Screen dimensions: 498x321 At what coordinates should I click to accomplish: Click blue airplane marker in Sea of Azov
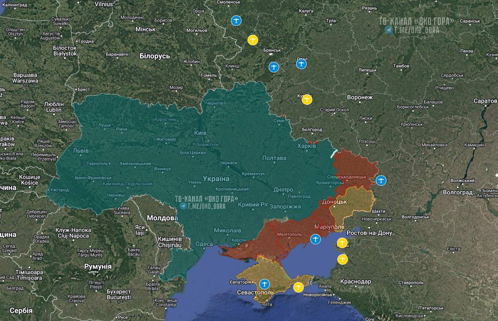[x=315, y=240]
